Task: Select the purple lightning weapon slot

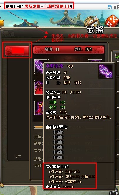Action: pyautogui.click(x=39, y=67)
